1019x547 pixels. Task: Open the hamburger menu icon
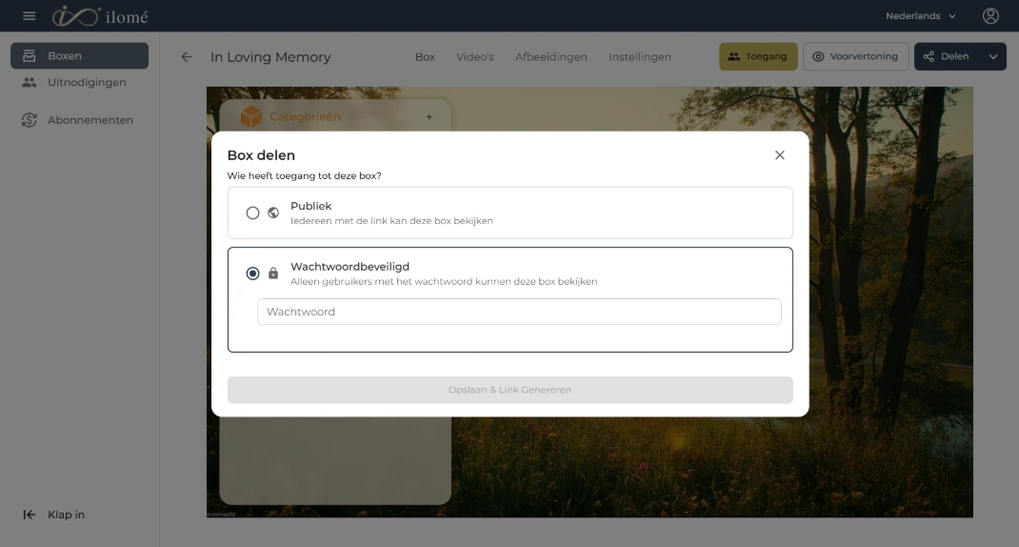click(30, 15)
